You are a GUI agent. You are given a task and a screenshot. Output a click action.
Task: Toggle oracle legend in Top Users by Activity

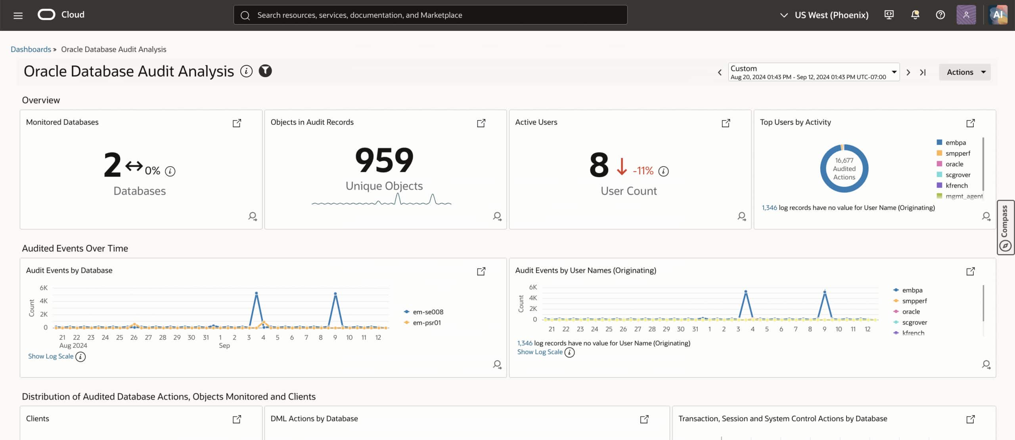click(950, 164)
